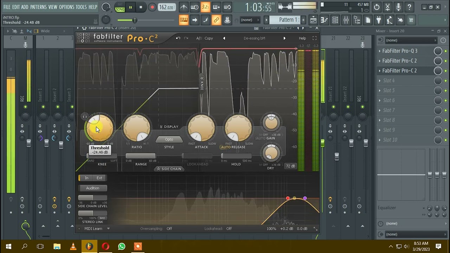Click the Copy button in Pro-C 2
The height and width of the screenshot is (253, 450).
209,38
